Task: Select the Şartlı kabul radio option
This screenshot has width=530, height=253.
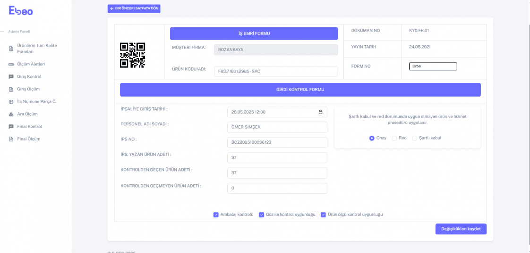Action: point(414,138)
